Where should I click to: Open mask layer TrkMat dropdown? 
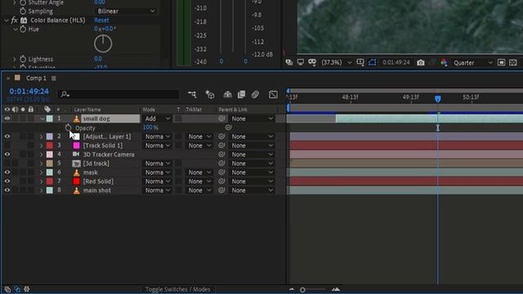tap(199, 172)
